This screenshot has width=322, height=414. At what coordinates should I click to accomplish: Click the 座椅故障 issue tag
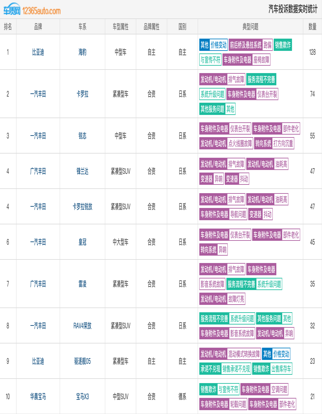click(261, 60)
